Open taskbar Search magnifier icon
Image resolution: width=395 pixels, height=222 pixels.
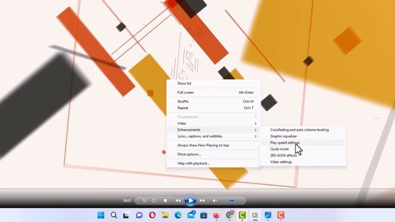[114, 215]
